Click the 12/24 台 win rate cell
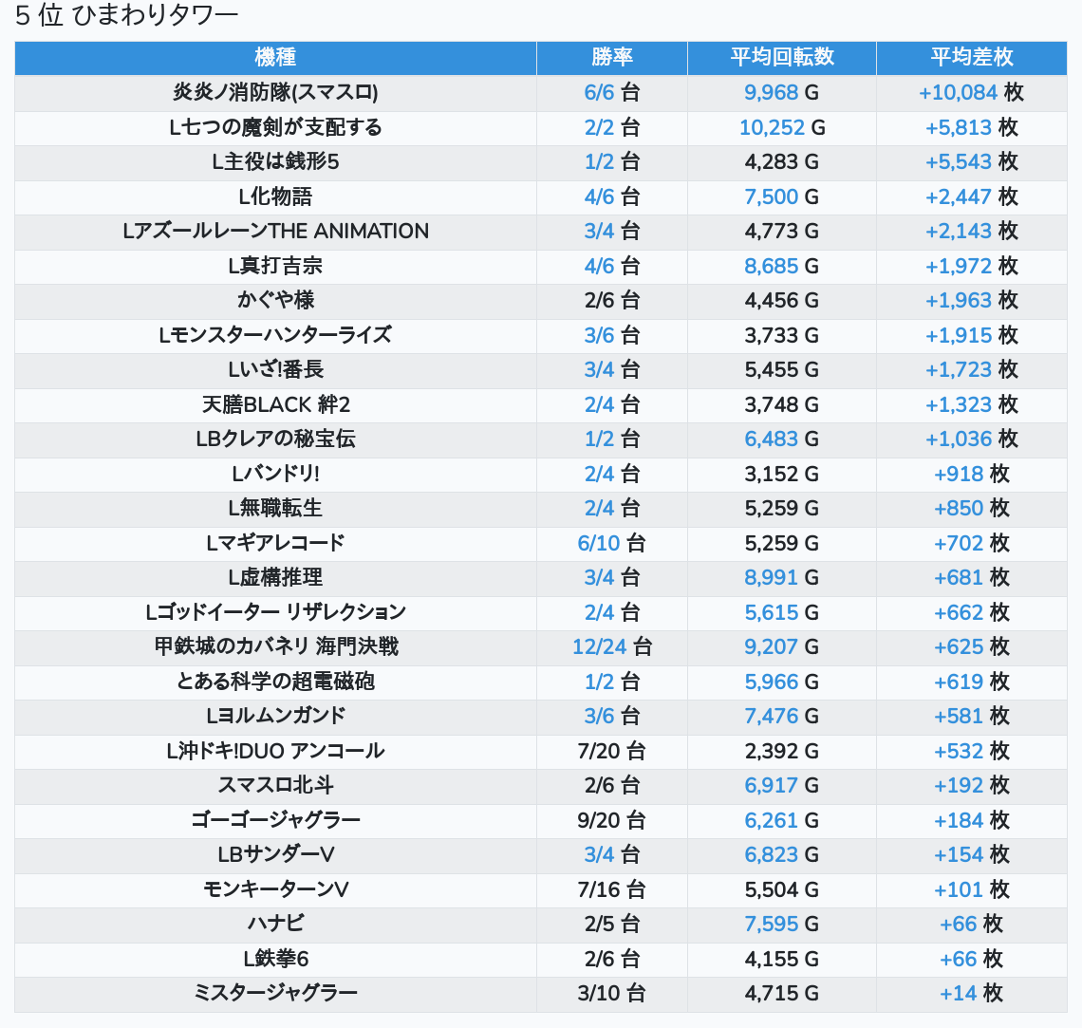Viewport: 1082px width, 1028px height. [x=611, y=646]
